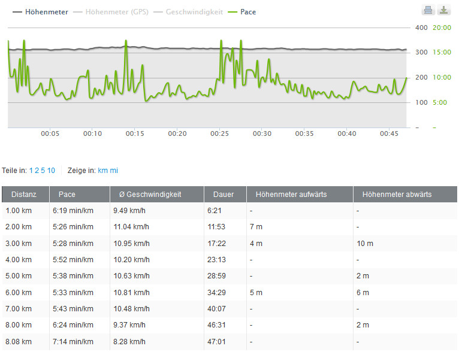Switch units to mi
The image size is (459, 352).
[x=114, y=171]
